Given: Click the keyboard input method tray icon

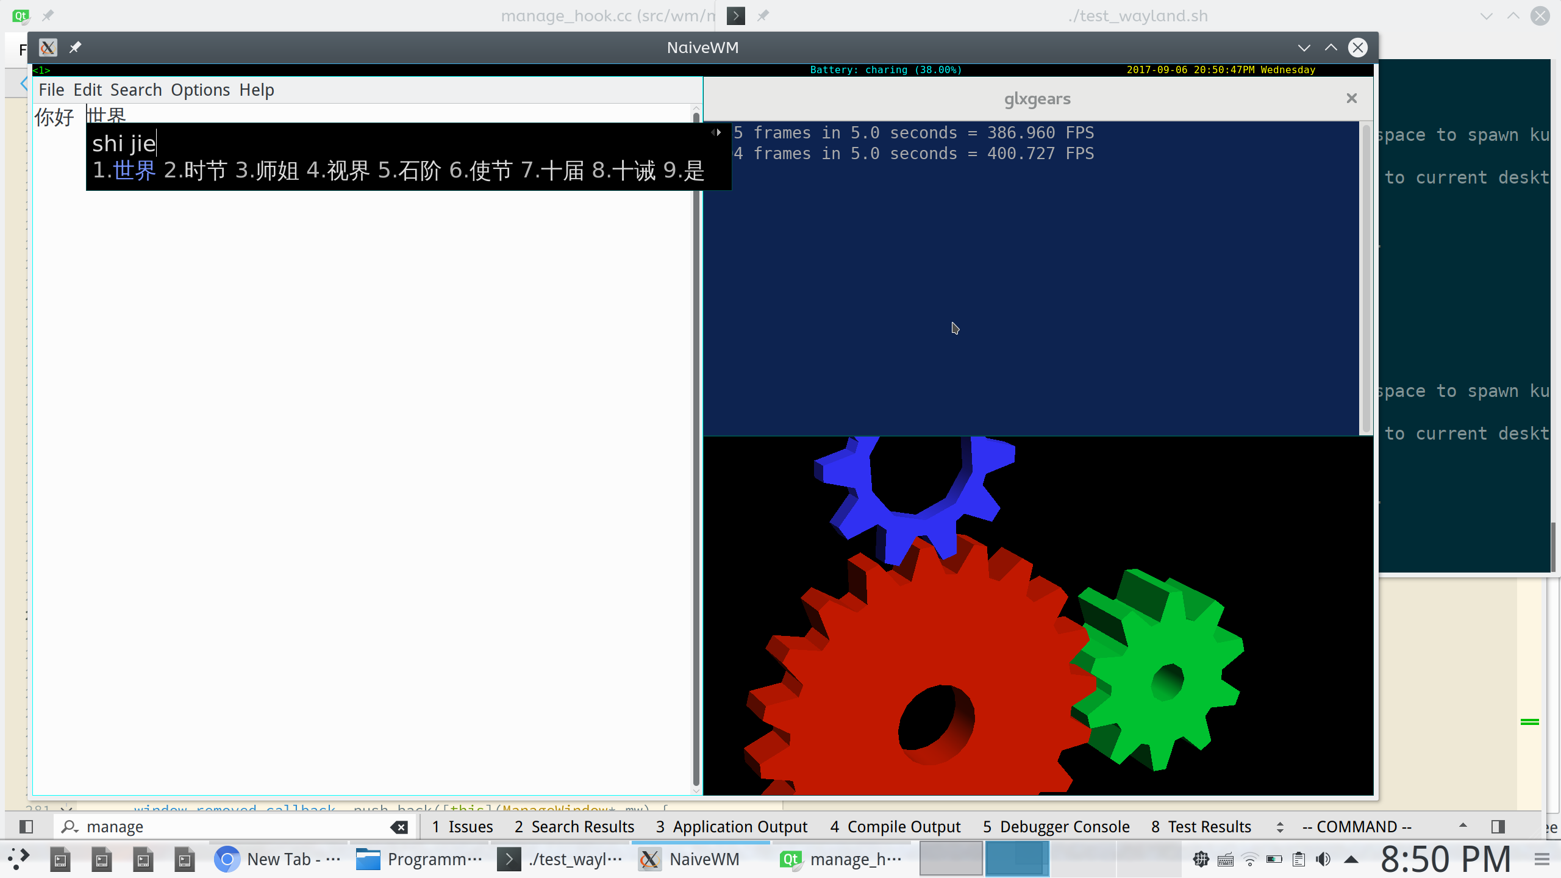Looking at the screenshot, I should [x=1225, y=859].
